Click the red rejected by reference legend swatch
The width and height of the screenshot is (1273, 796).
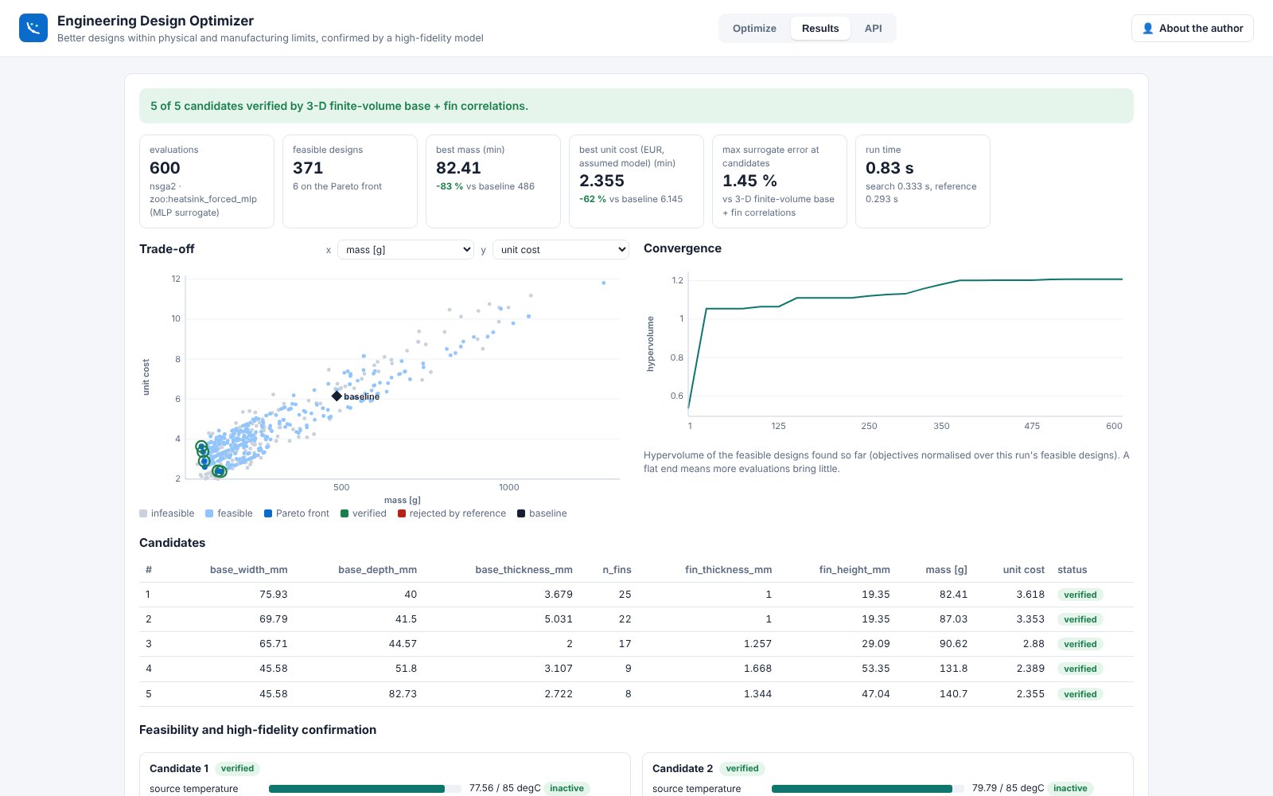402,513
